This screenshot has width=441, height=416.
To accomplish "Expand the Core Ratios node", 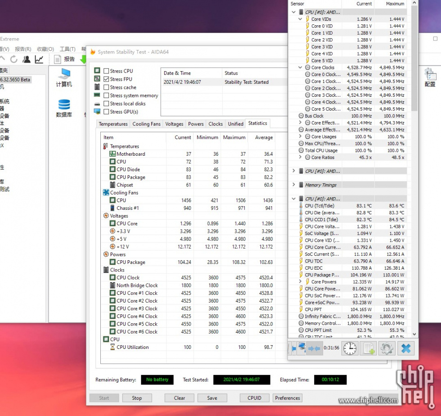I will (x=300, y=157).
